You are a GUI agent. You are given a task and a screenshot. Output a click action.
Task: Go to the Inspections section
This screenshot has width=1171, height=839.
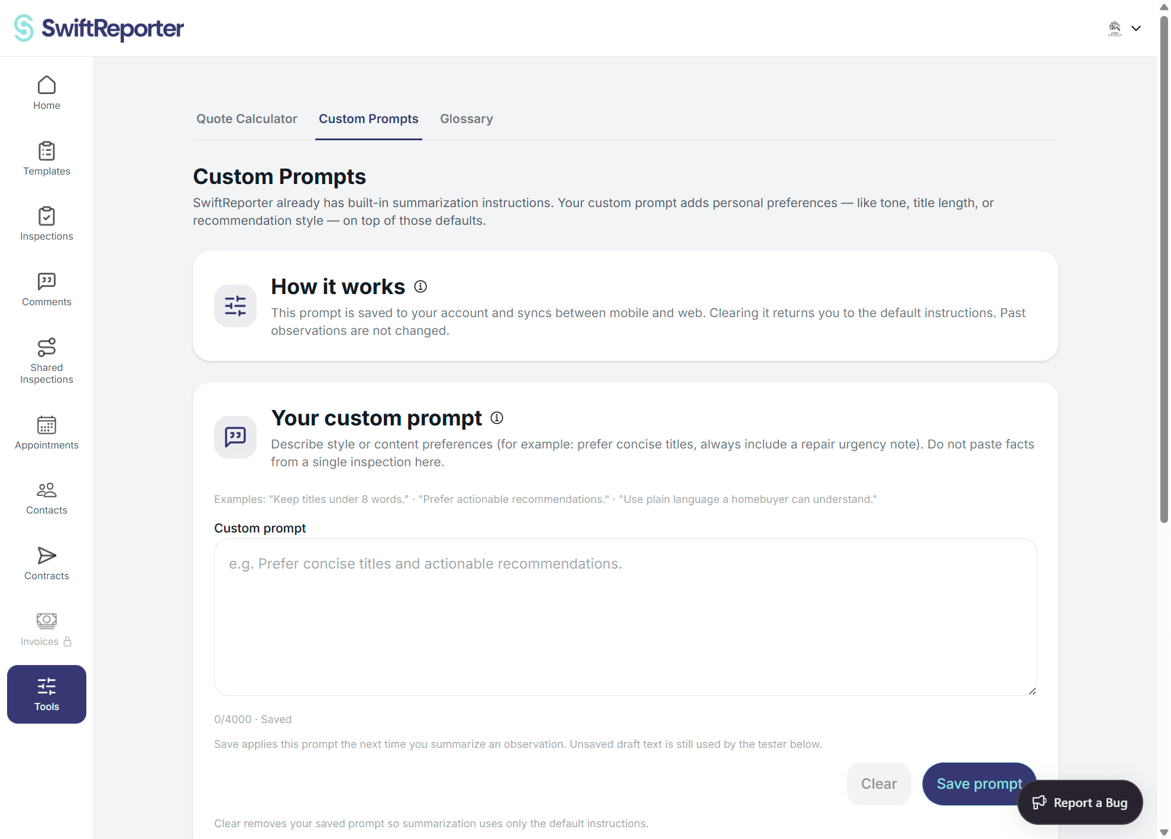click(47, 224)
